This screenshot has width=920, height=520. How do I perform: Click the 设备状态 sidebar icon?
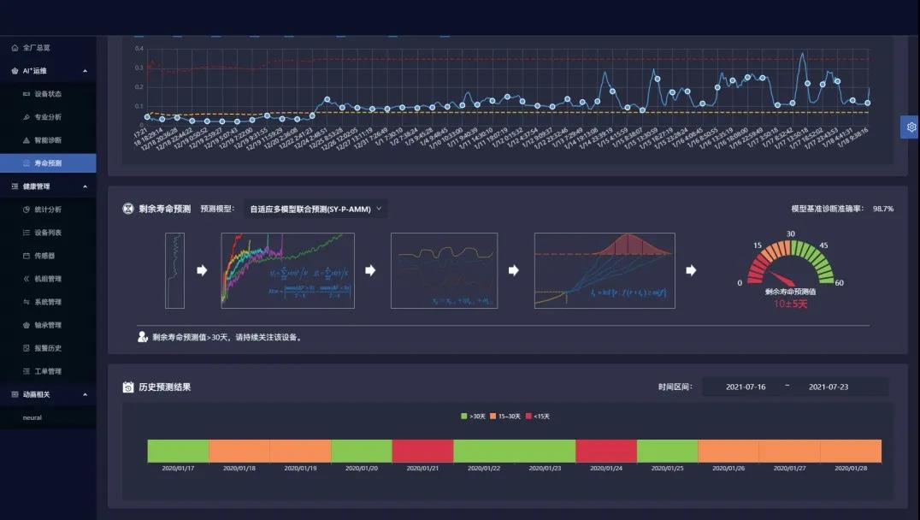(27, 94)
